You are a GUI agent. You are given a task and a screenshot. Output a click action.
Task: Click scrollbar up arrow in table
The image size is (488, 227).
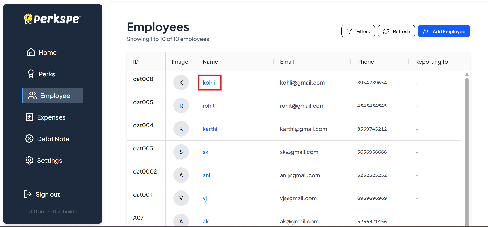(467, 74)
